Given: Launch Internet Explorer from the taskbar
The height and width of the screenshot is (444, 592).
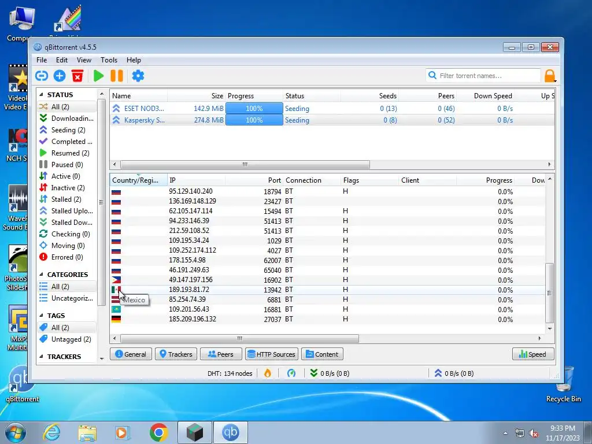Looking at the screenshot, I should coord(51,432).
